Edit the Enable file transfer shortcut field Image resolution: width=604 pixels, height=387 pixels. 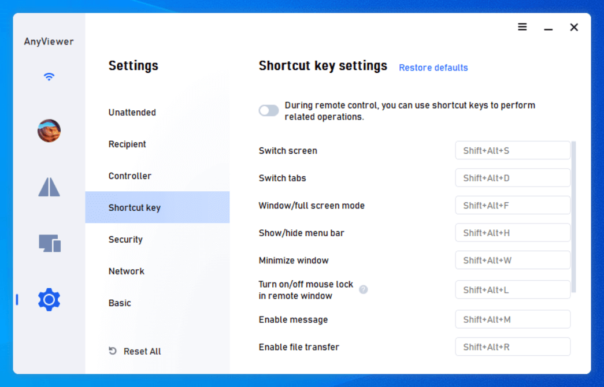512,347
